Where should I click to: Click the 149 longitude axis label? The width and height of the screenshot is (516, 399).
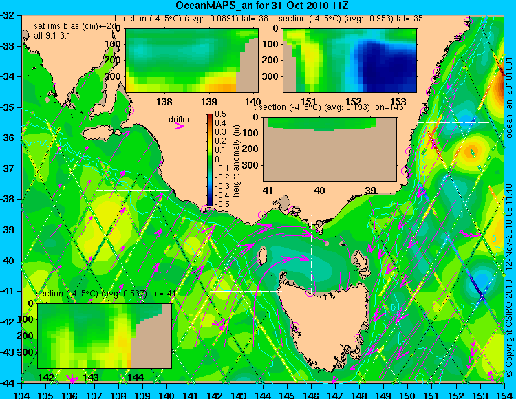pyautogui.click(x=383, y=394)
